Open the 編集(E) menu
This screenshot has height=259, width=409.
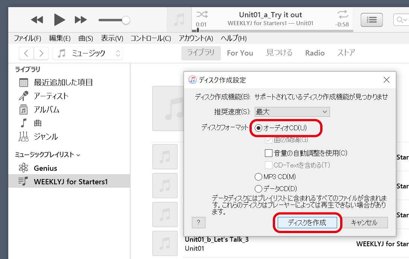[x=60, y=38]
